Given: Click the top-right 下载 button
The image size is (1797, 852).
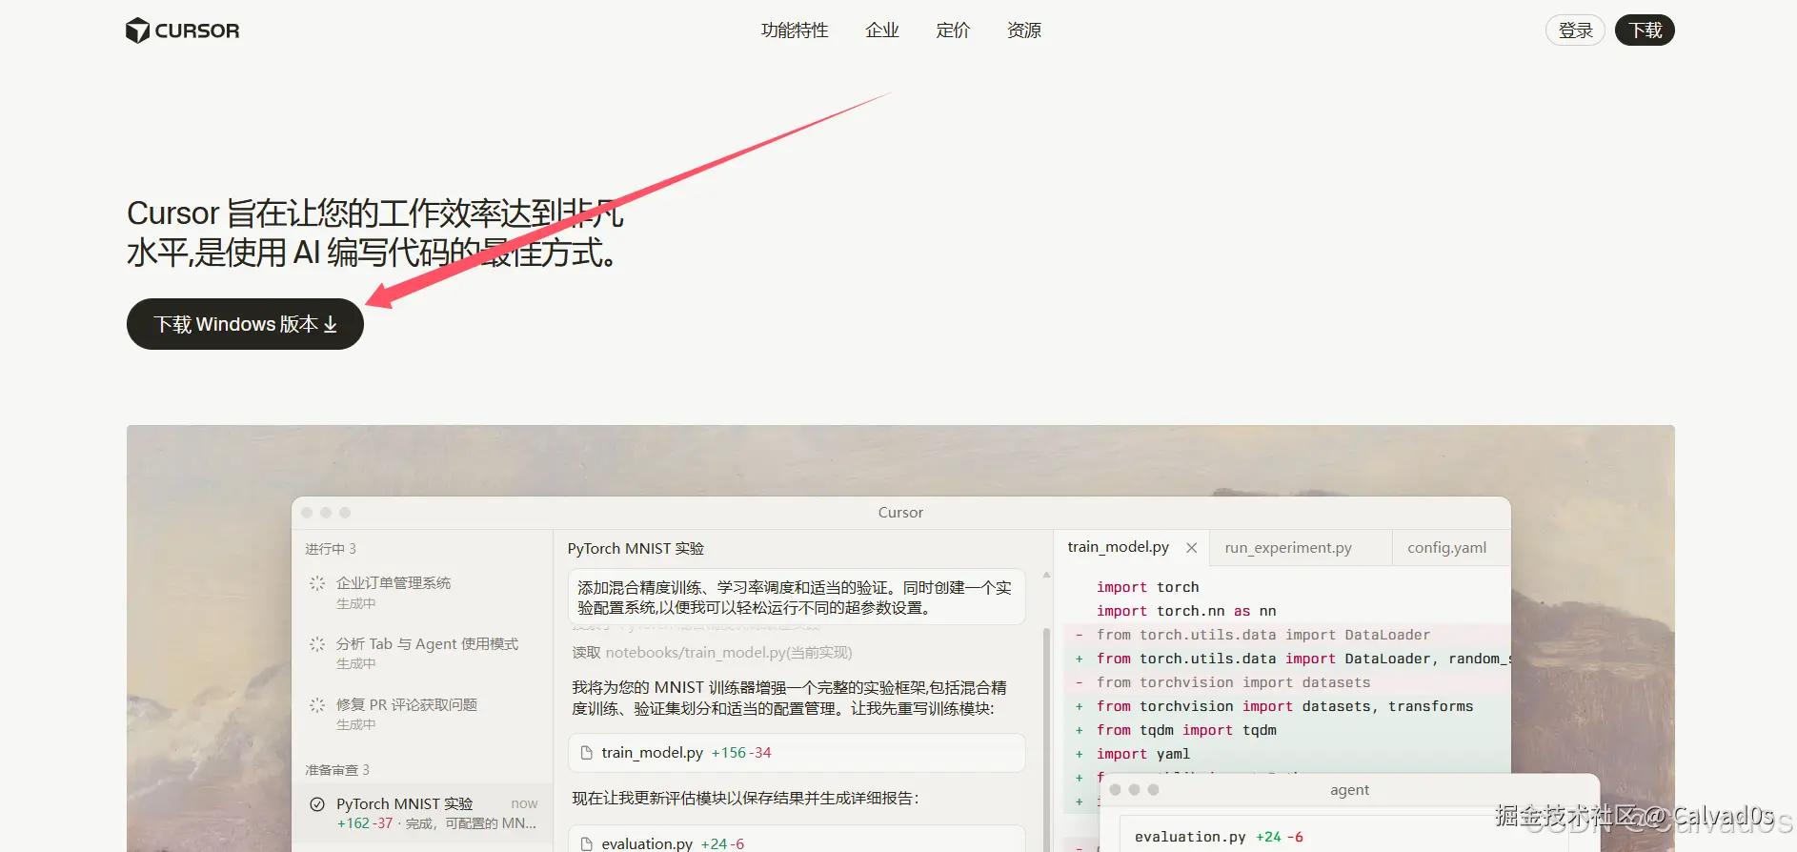Looking at the screenshot, I should coord(1645,30).
